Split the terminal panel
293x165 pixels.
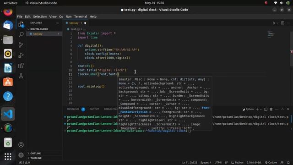(x=266, y=109)
